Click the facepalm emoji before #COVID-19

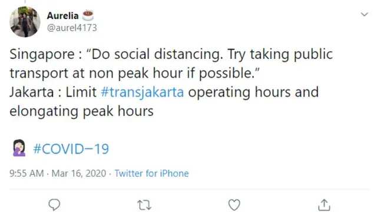point(19,148)
